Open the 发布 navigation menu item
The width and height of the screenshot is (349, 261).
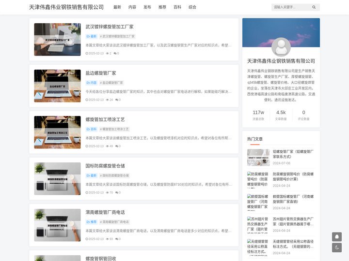pyautogui.click(x=147, y=7)
